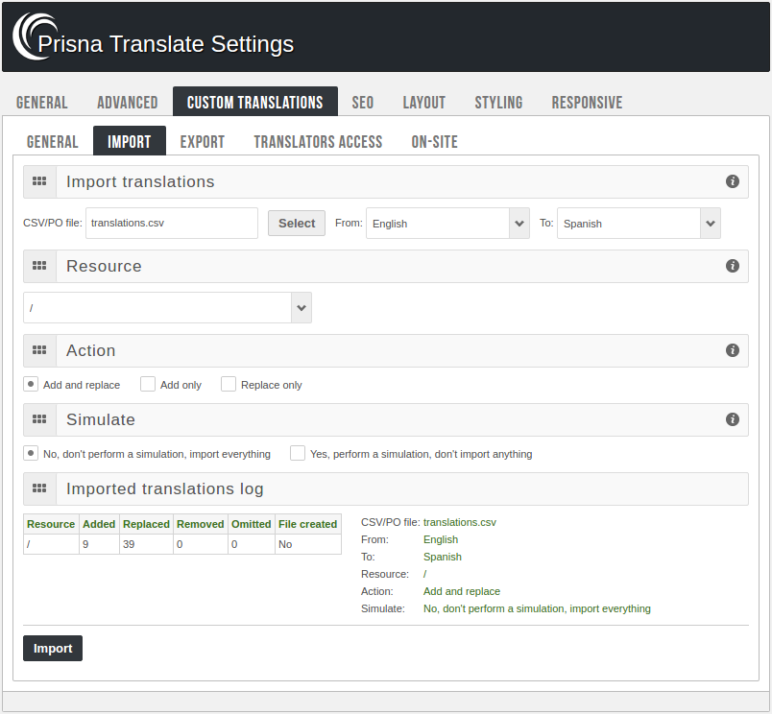Open General sub-tab under Custom Translations
The image size is (772, 714).
click(x=53, y=142)
